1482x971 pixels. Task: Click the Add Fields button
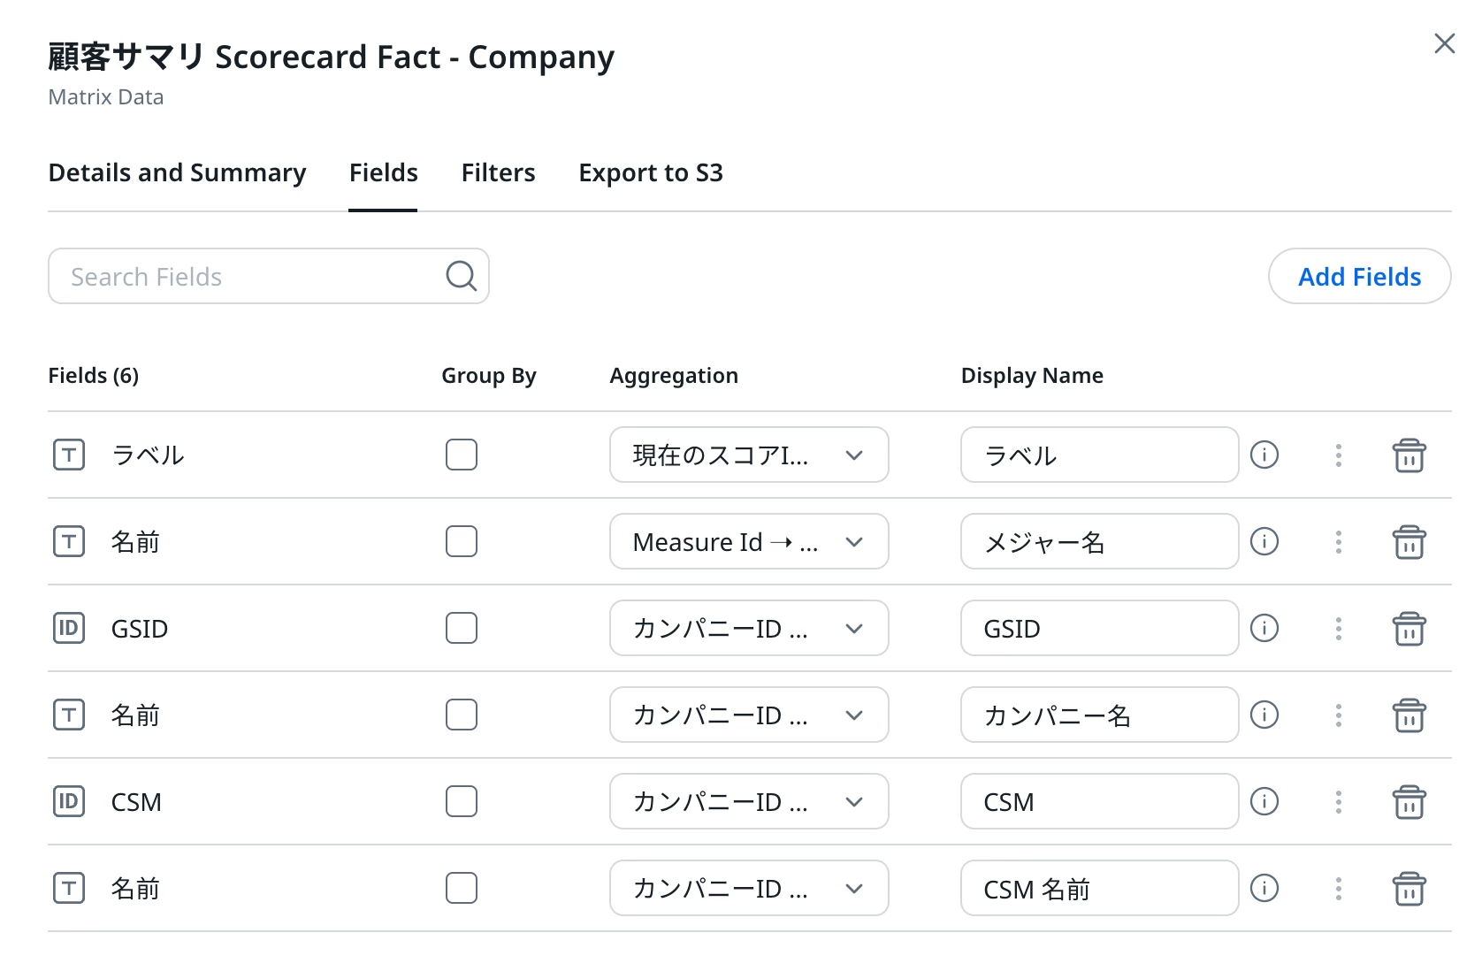[1358, 277]
